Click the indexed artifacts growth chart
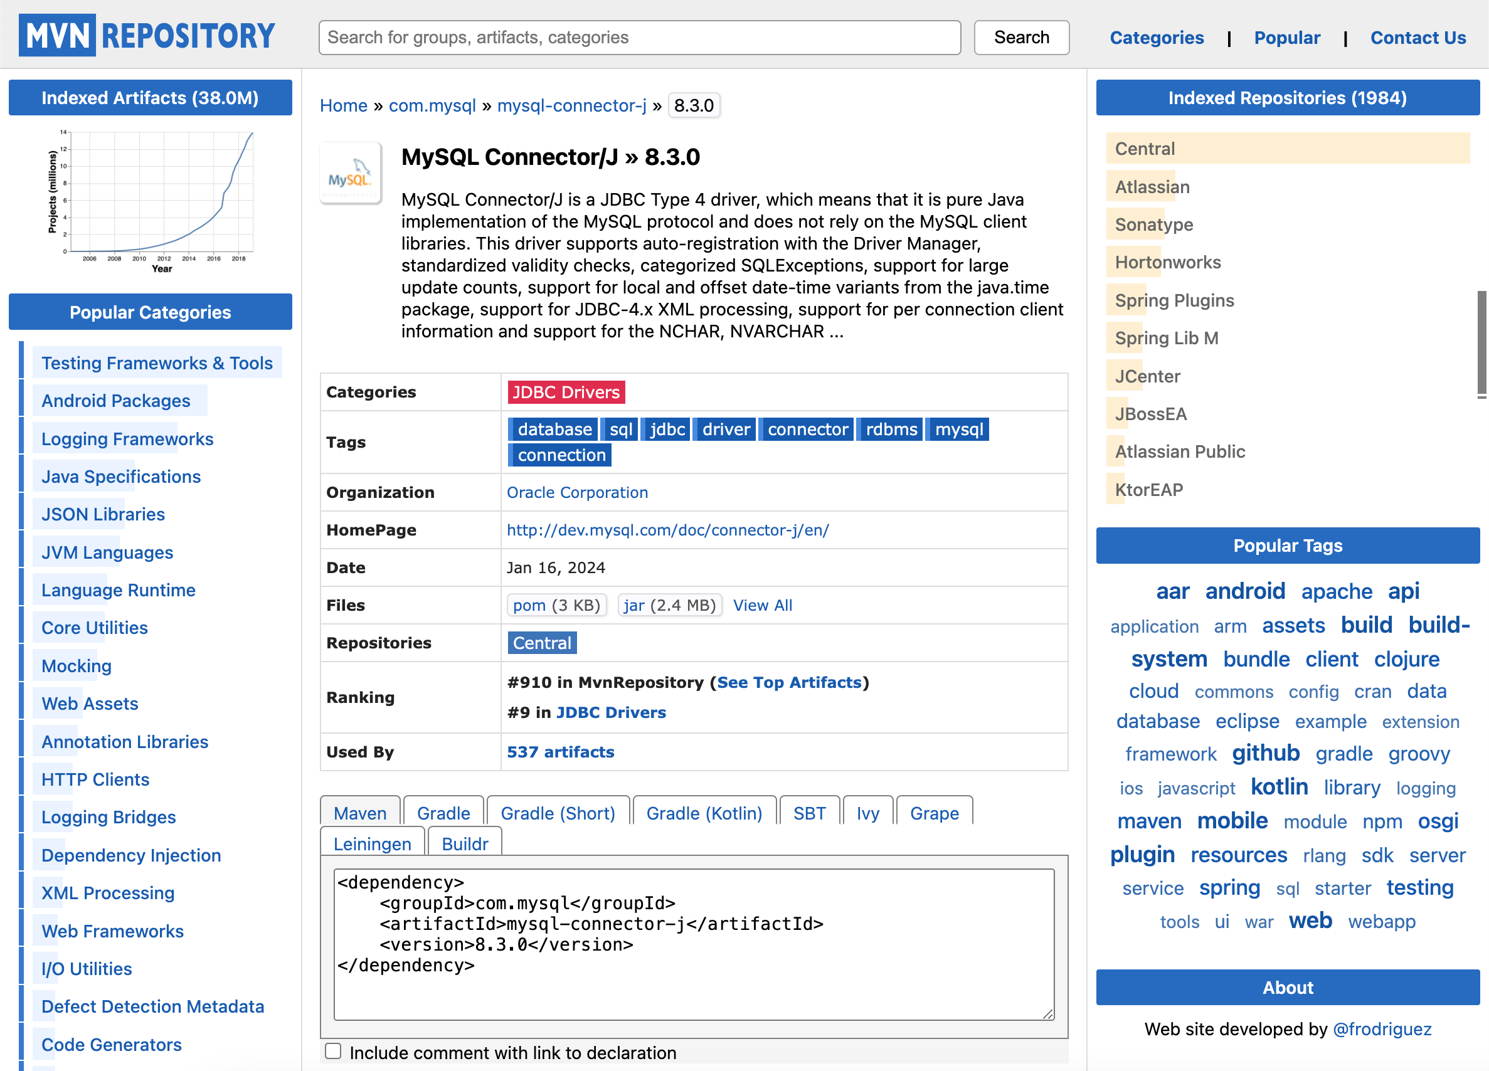This screenshot has height=1071, width=1489. coord(151,199)
